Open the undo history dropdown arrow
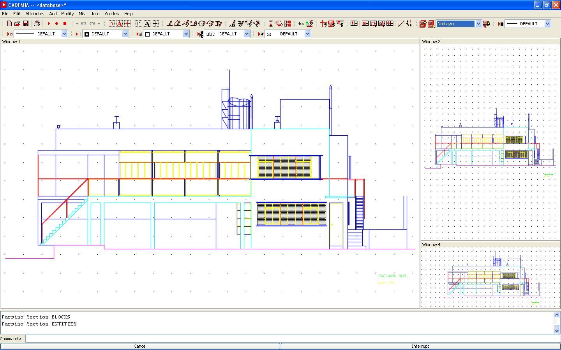 (x=77, y=24)
